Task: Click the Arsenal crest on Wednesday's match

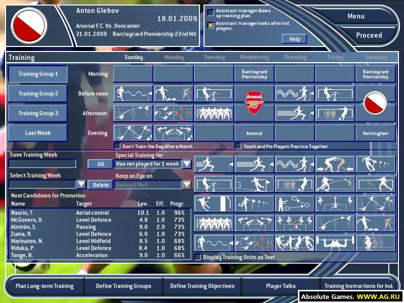Action: [x=255, y=103]
